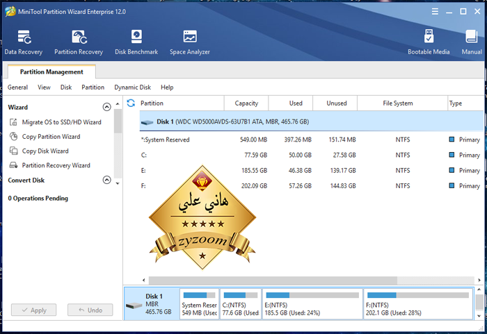Click right arrow of horizontal scrollbar
This screenshot has height=334, width=487.
pyautogui.click(x=479, y=280)
